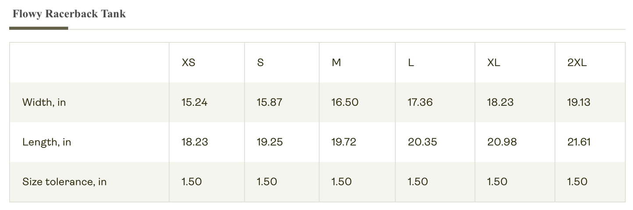Click the M size column header
The image size is (633, 210).
pyautogui.click(x=336, y=62)
